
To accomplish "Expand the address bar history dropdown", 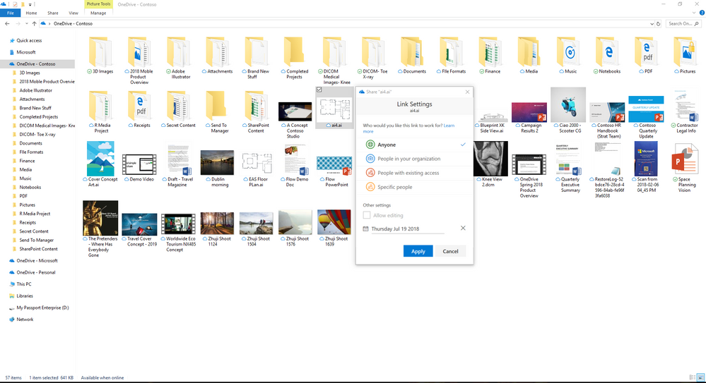I will tap(652, 23).
